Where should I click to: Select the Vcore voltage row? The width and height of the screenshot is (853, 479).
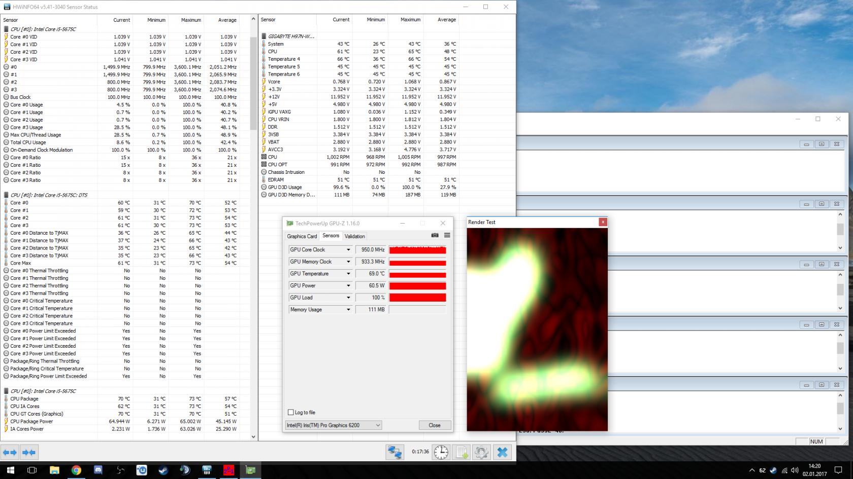coord(359,82)
